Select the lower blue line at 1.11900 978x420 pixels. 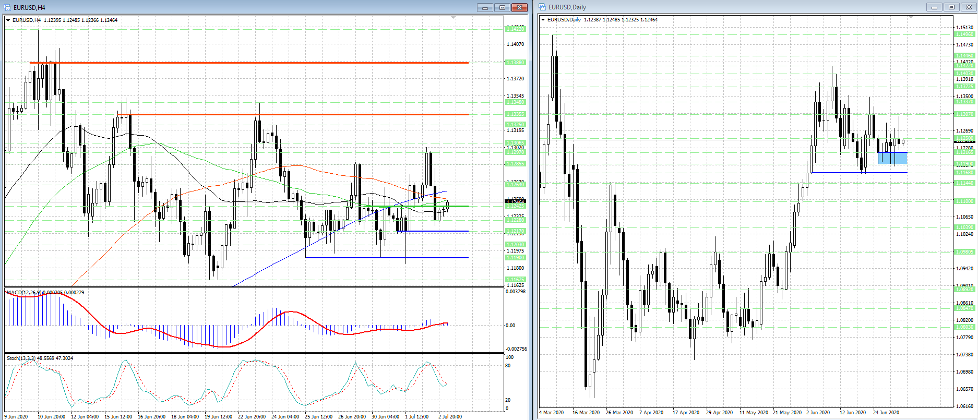point(387,258)
